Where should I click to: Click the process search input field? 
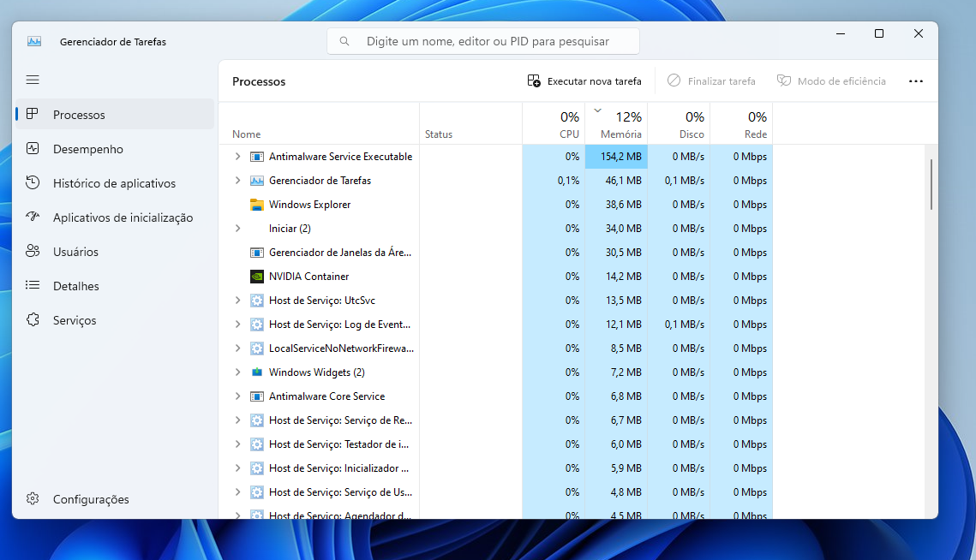point(483,41)
